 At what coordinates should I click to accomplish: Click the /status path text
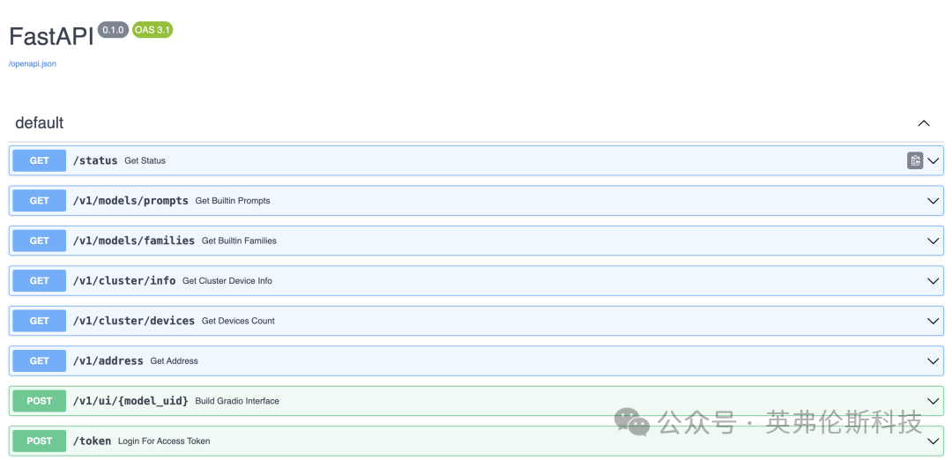[x=94, y=160]
